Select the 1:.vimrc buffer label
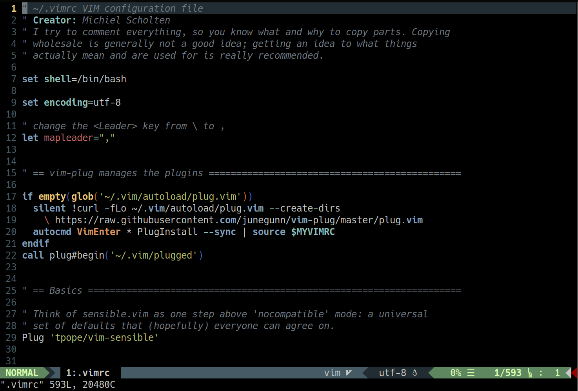This screenshot has height=391, width=578. (88, 373)
